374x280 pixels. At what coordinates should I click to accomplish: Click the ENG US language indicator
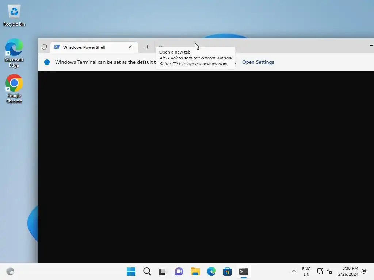point(306,271)
